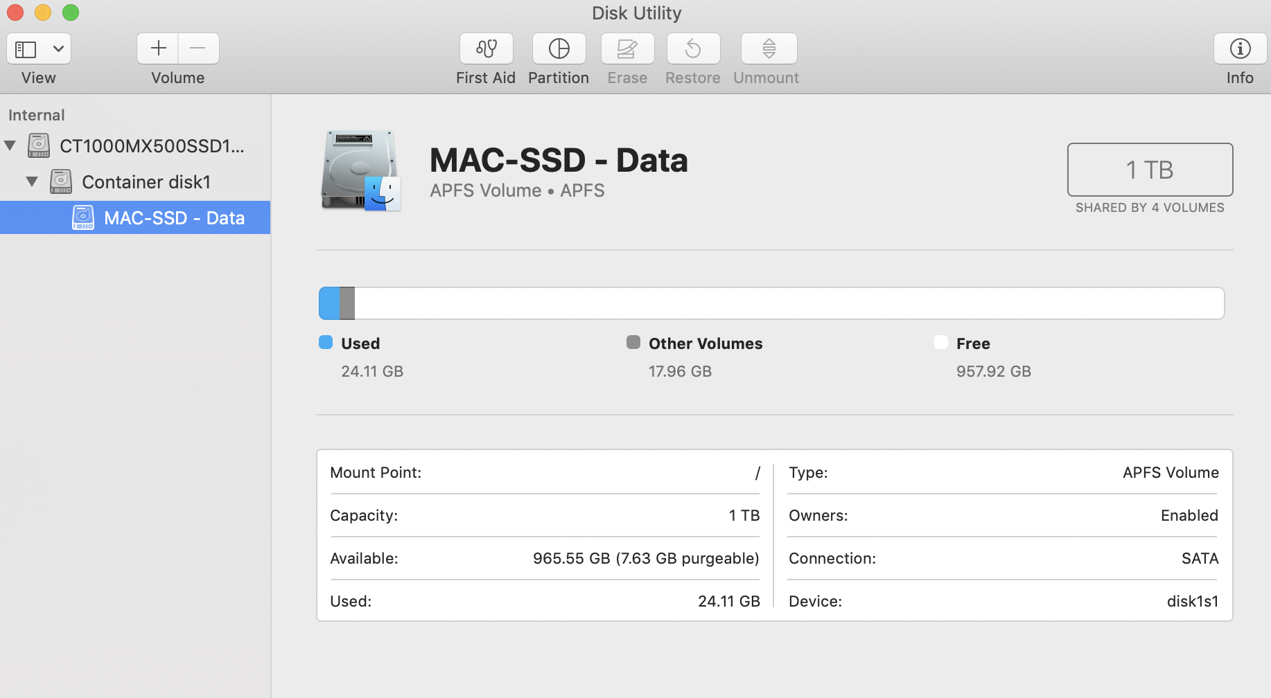Click the 957.92 GB free value
The image size is (1271, 698).
tap(994, 371)
